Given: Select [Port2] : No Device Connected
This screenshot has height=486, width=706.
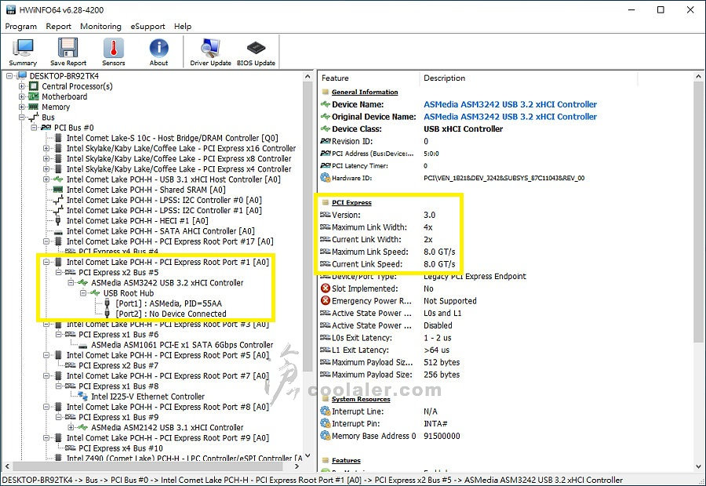Looking at the screenshot, I should [171, 314].
